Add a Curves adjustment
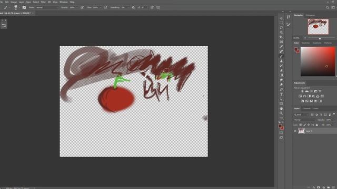The height and width of the screenshot is (189, 337). point(311,91)
